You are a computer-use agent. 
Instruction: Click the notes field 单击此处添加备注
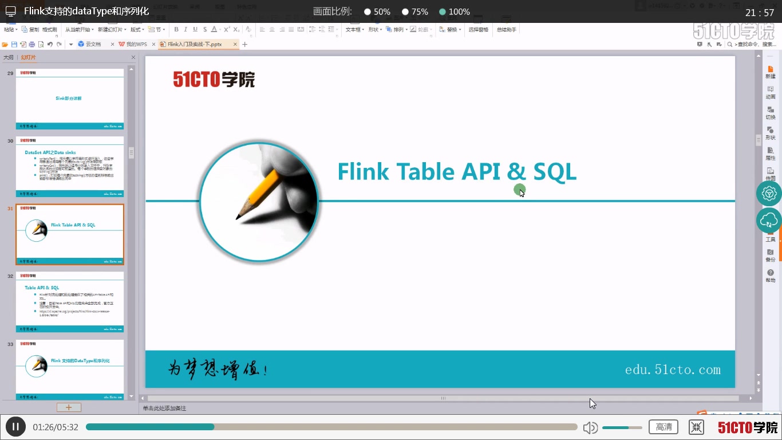click(165, 408)
